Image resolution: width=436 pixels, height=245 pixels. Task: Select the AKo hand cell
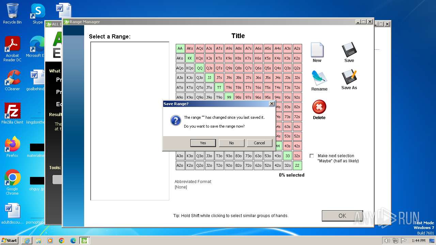click(180, 58)
